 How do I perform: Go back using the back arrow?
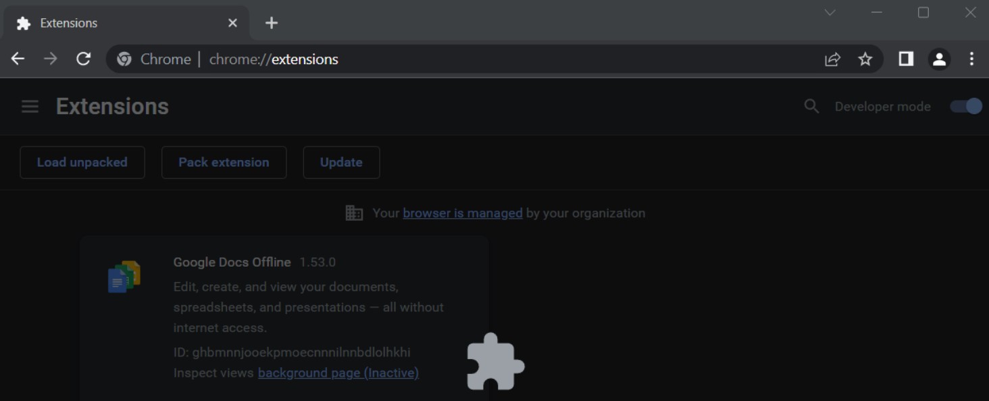click(18, 59)
